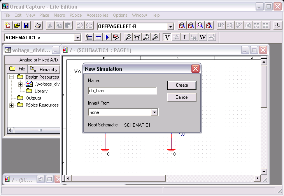Open the Inherit From dropdown

154,112
